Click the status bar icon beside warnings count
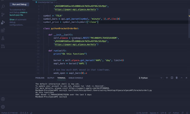 [31, 113]
